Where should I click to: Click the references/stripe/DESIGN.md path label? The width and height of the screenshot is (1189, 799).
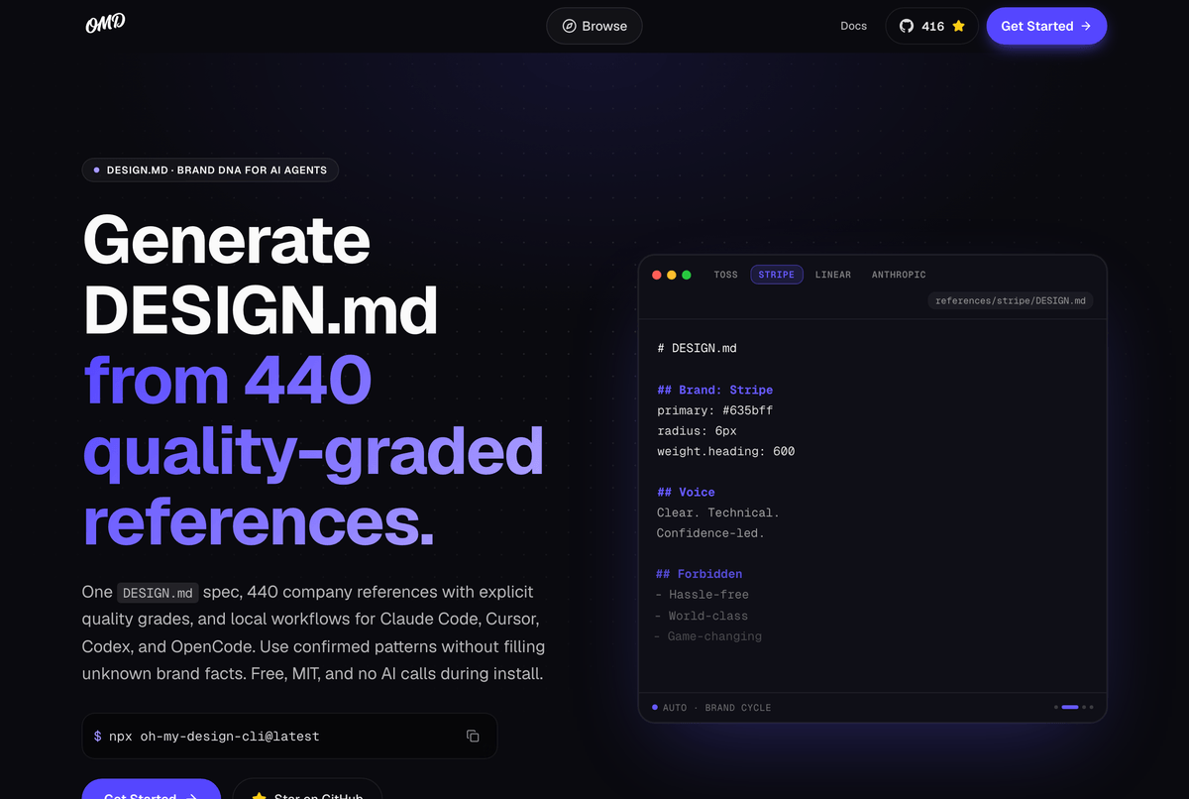tap(1011, 300)
